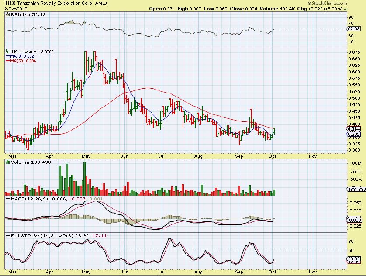Click the Volume 183.4K header value
Image resolution: width=366 pixels, height=276 pixels.
[x=277, y=9]
